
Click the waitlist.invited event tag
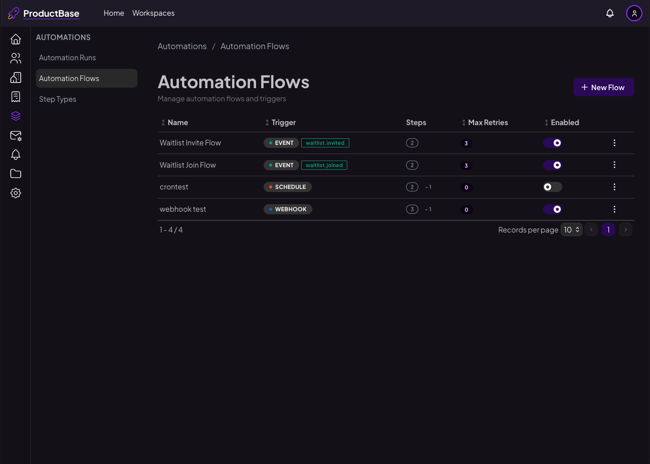325,143
